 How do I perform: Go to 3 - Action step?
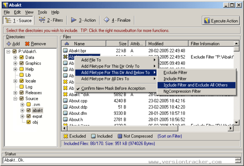click(x=83, y=20)
